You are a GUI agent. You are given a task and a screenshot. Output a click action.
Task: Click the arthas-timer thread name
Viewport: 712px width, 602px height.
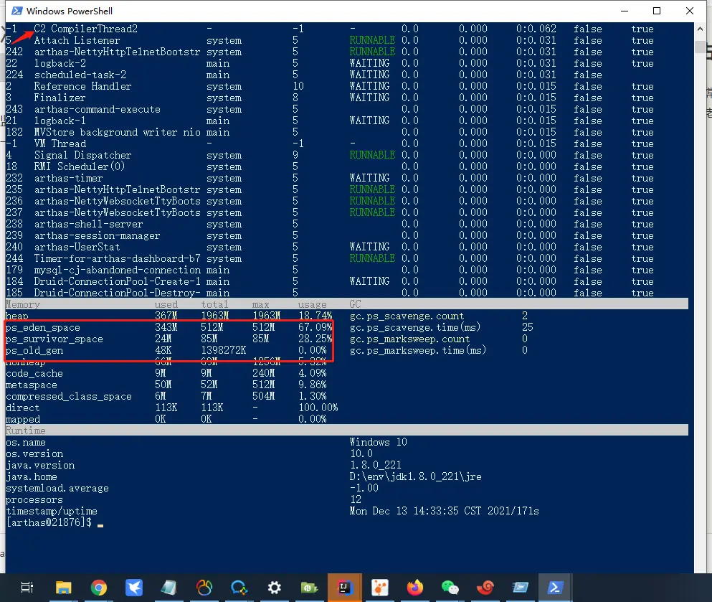[69, 178]
